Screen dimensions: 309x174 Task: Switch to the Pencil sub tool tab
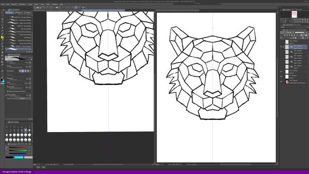10,13
